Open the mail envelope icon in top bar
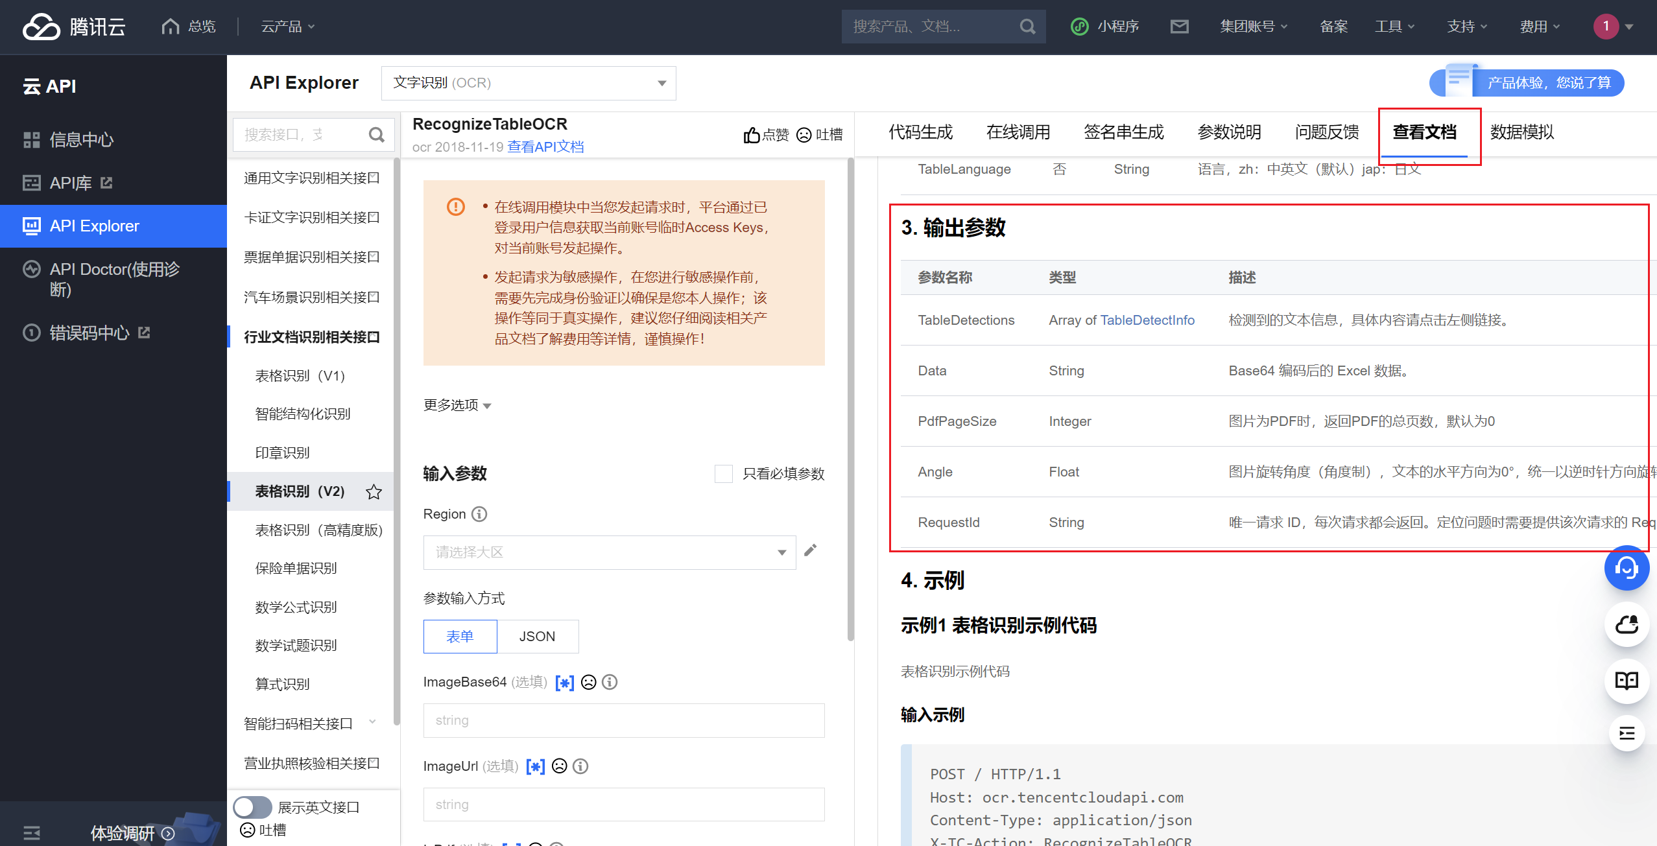The width and height of the screenshot is (1657, 846). [x=1180, y=27]
